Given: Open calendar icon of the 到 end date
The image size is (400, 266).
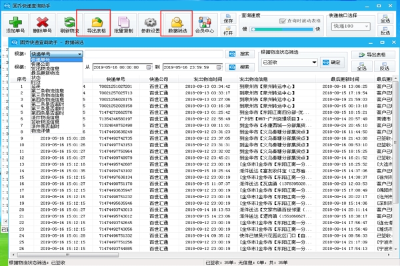Looking at the screenshot, I should coord(219,67).
